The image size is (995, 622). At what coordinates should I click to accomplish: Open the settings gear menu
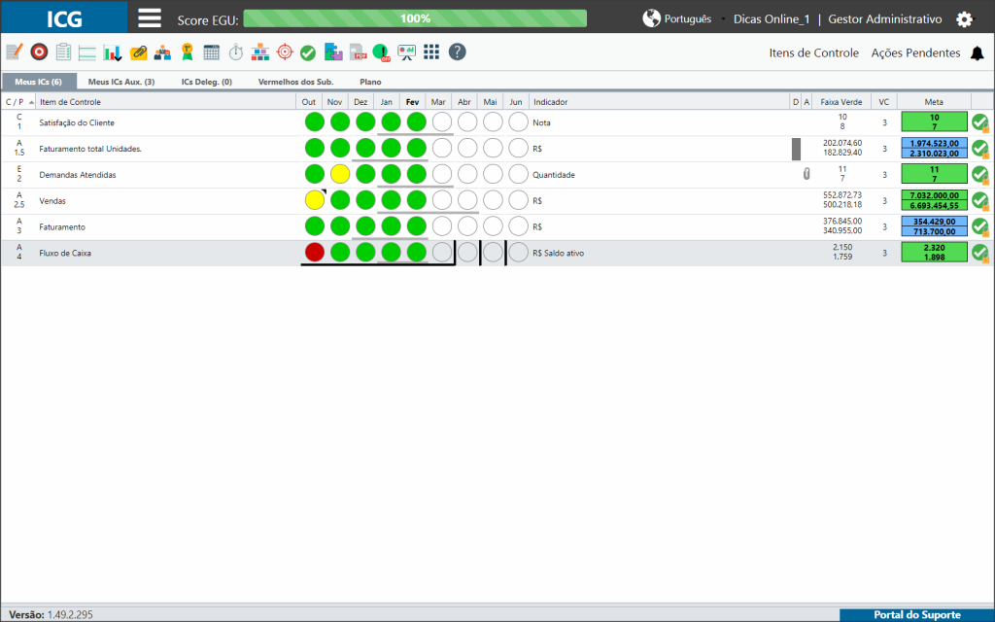click(964, 19)
